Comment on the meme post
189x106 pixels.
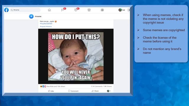pyautogui.click(x=73, y=91)
